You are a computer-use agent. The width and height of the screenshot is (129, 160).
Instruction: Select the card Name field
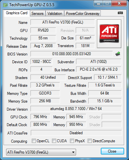pyautogui.click(x=63, y=22)
